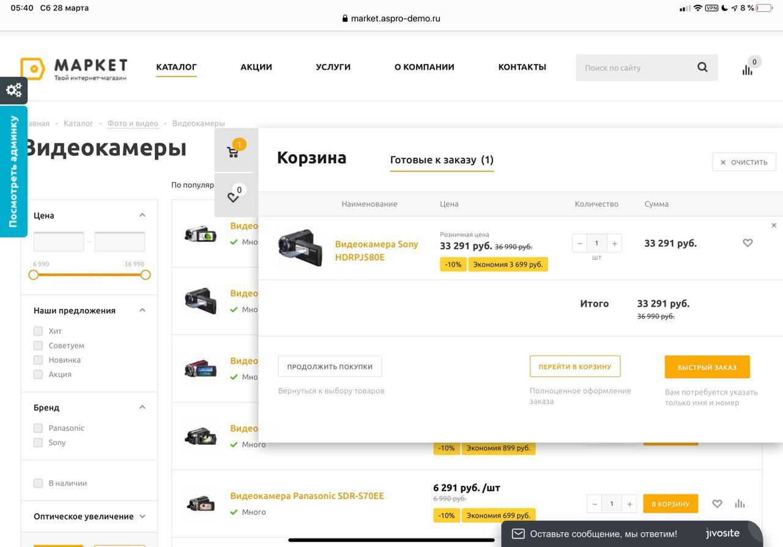Screen dimensions: 783x547
Task: Open the Посмотреть админку side tab
Action: click(13, 171)
